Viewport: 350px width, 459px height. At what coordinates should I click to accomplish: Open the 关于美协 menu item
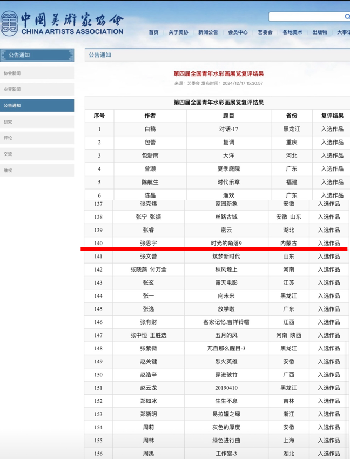178,32
